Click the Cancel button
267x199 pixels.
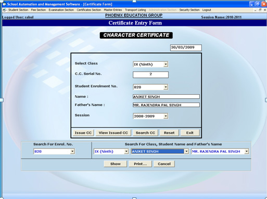(x=164, y=164)
